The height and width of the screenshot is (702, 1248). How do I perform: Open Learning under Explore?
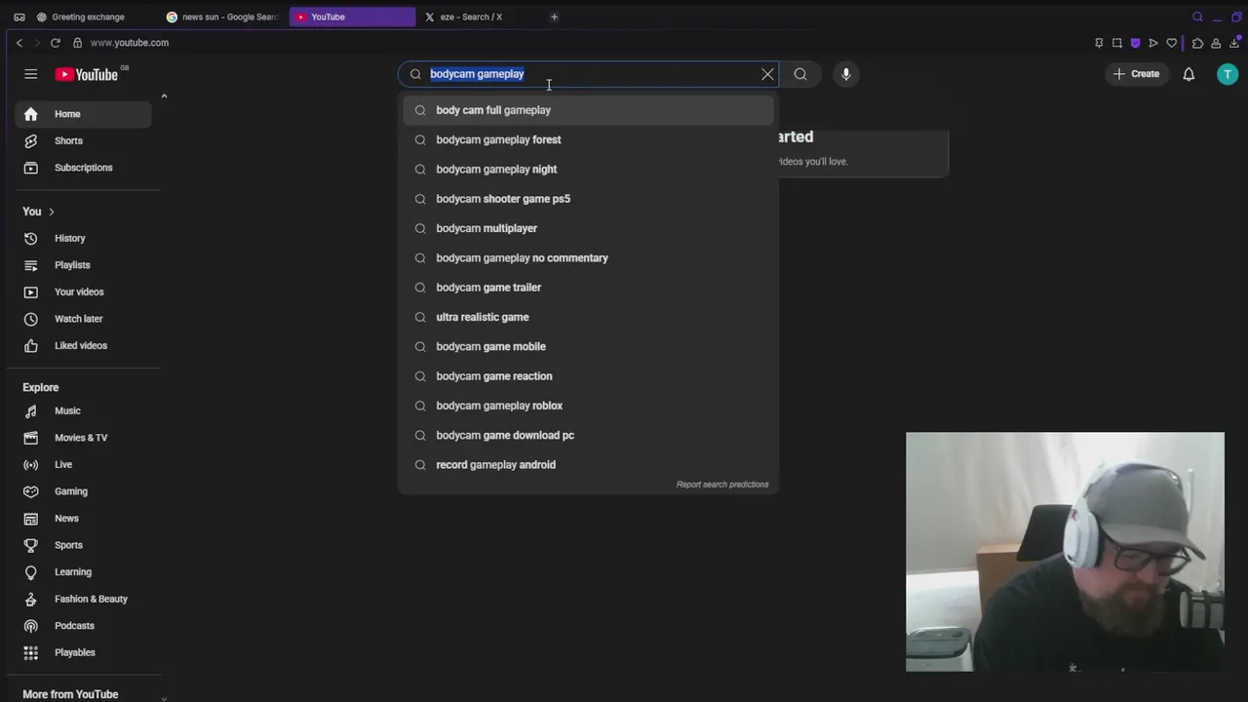[x=83, y=571]
